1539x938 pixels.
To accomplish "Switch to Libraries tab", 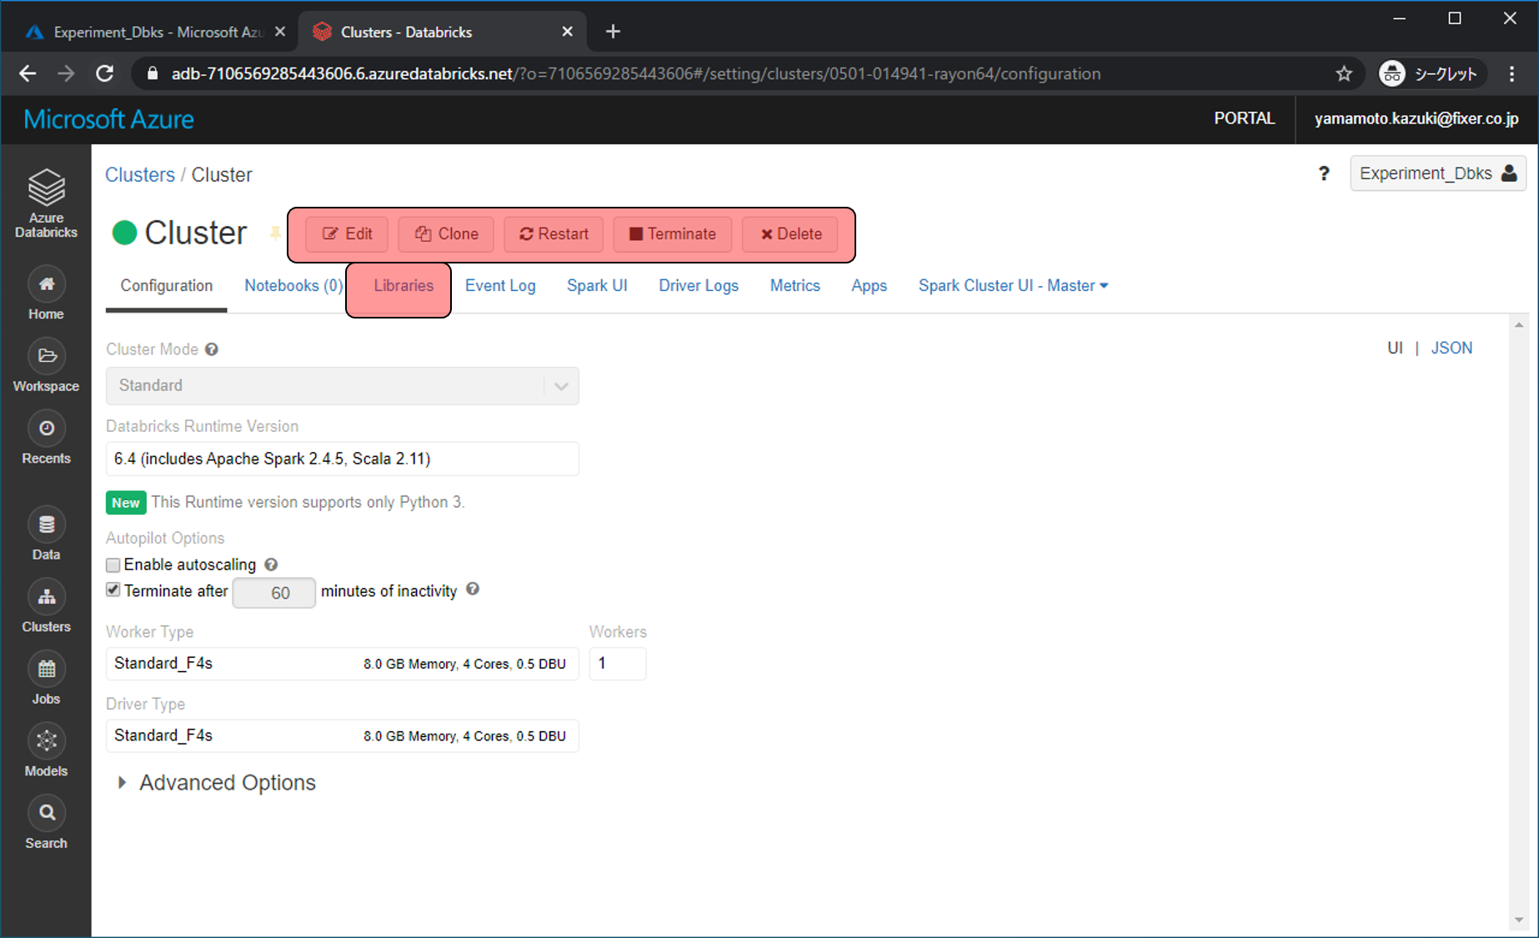I will 404,285.
